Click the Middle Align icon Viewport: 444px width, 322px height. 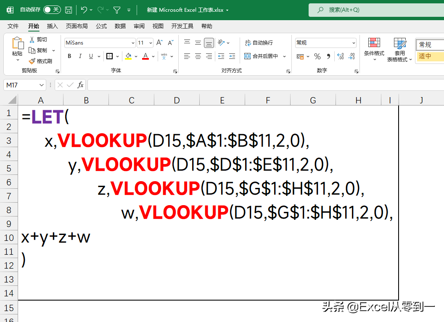point(198,43)
